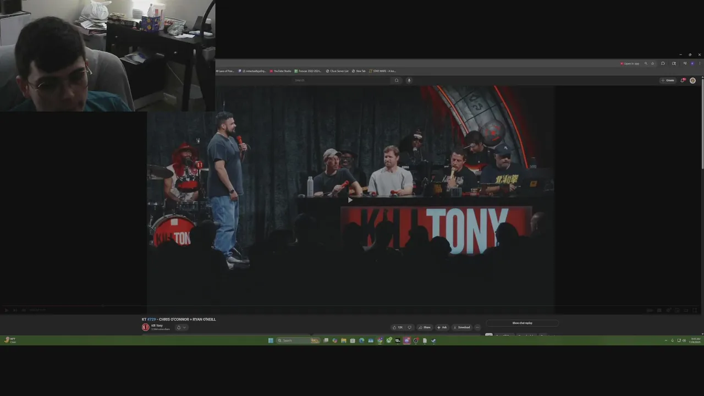Open Xbox app from taskbar
The image size is (704, 396).
389,340
